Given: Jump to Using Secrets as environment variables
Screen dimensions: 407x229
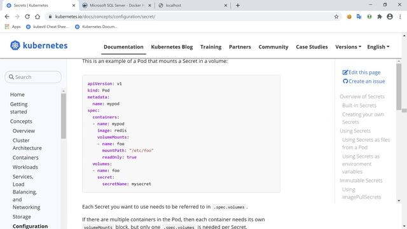Looking at the screenshot, I should tap(361, 164).
